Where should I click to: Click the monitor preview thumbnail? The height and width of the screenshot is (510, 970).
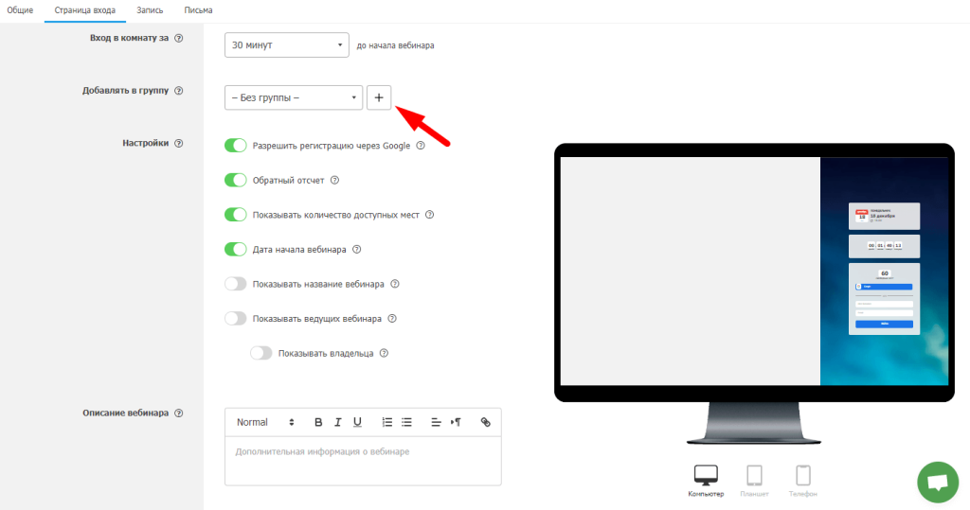click(x=754, y=293)
